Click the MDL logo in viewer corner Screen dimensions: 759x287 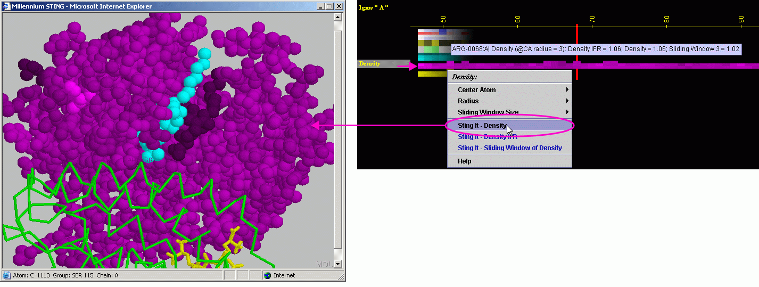[x=324, y=264]
